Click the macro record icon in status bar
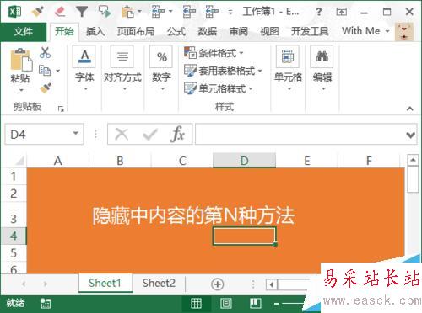This screenshot has width=422, height=313. pos(46,304)
